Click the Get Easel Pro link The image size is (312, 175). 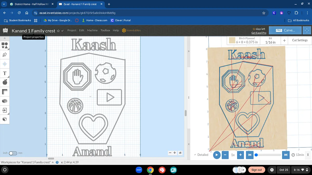[259, 33]
